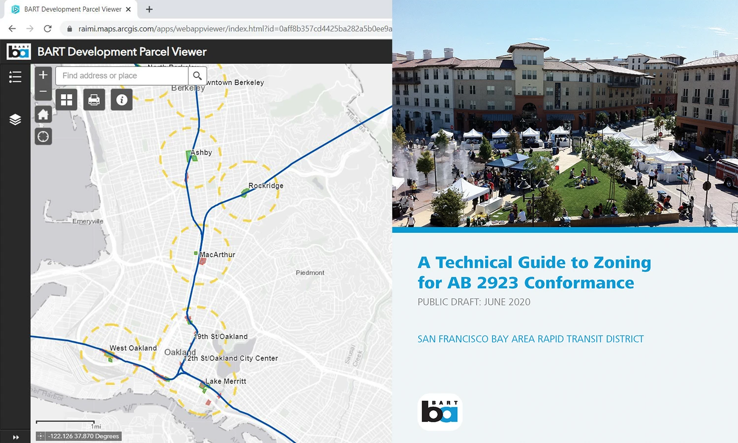
Task: Click the green parcel at Rockridge station
Action: [x=244, y=193]
